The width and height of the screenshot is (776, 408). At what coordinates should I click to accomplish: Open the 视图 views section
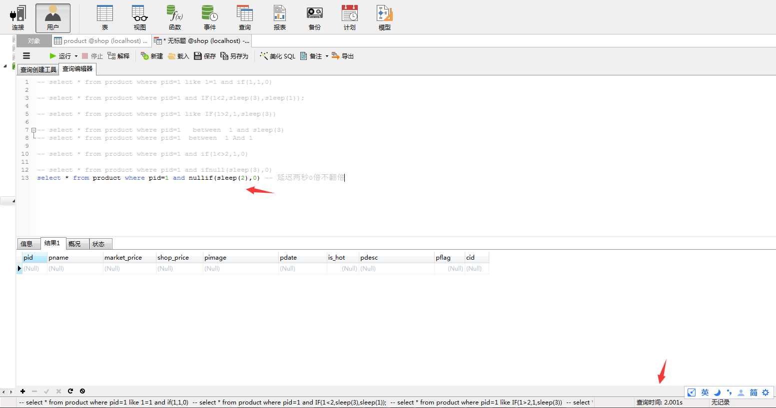(140, 18)
